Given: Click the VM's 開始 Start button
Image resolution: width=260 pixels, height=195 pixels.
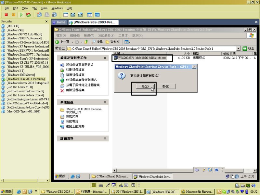Looking at the screenshot, I should tap(60, 176).
